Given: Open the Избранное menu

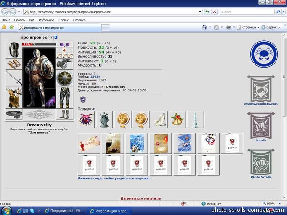Looking at the screenshot, I should click(46, 20).
